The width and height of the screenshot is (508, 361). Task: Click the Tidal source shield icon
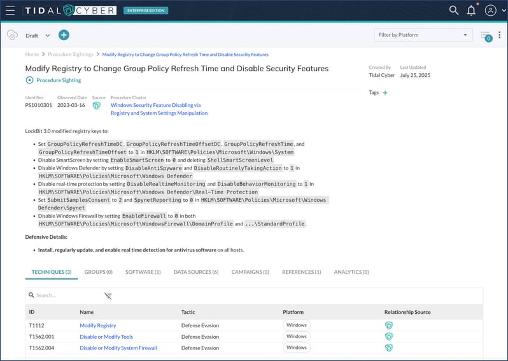pos(97,106)
